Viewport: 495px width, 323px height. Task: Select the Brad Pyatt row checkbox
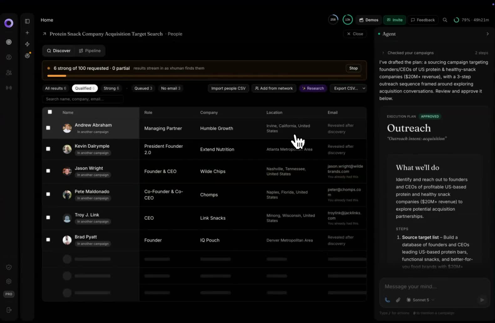point(48,240)
